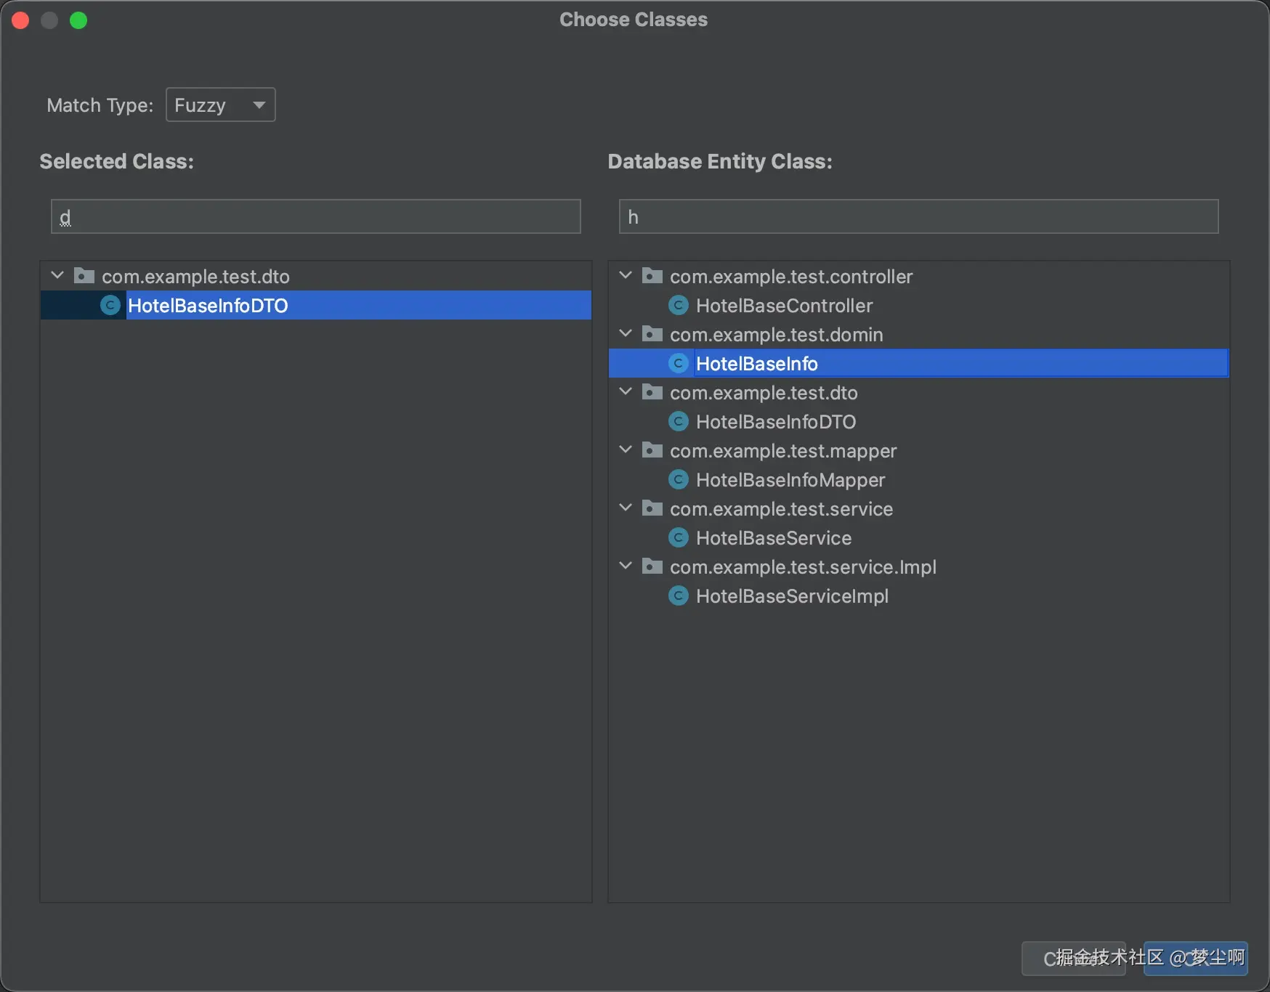
Task: Collapse the com.example.test.mapper package
Action: (x=626, y=450)
